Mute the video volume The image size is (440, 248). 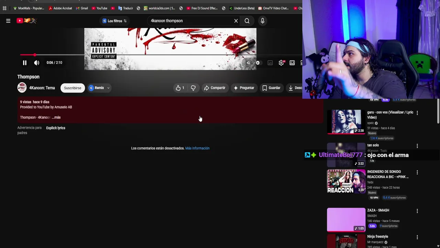36,63
